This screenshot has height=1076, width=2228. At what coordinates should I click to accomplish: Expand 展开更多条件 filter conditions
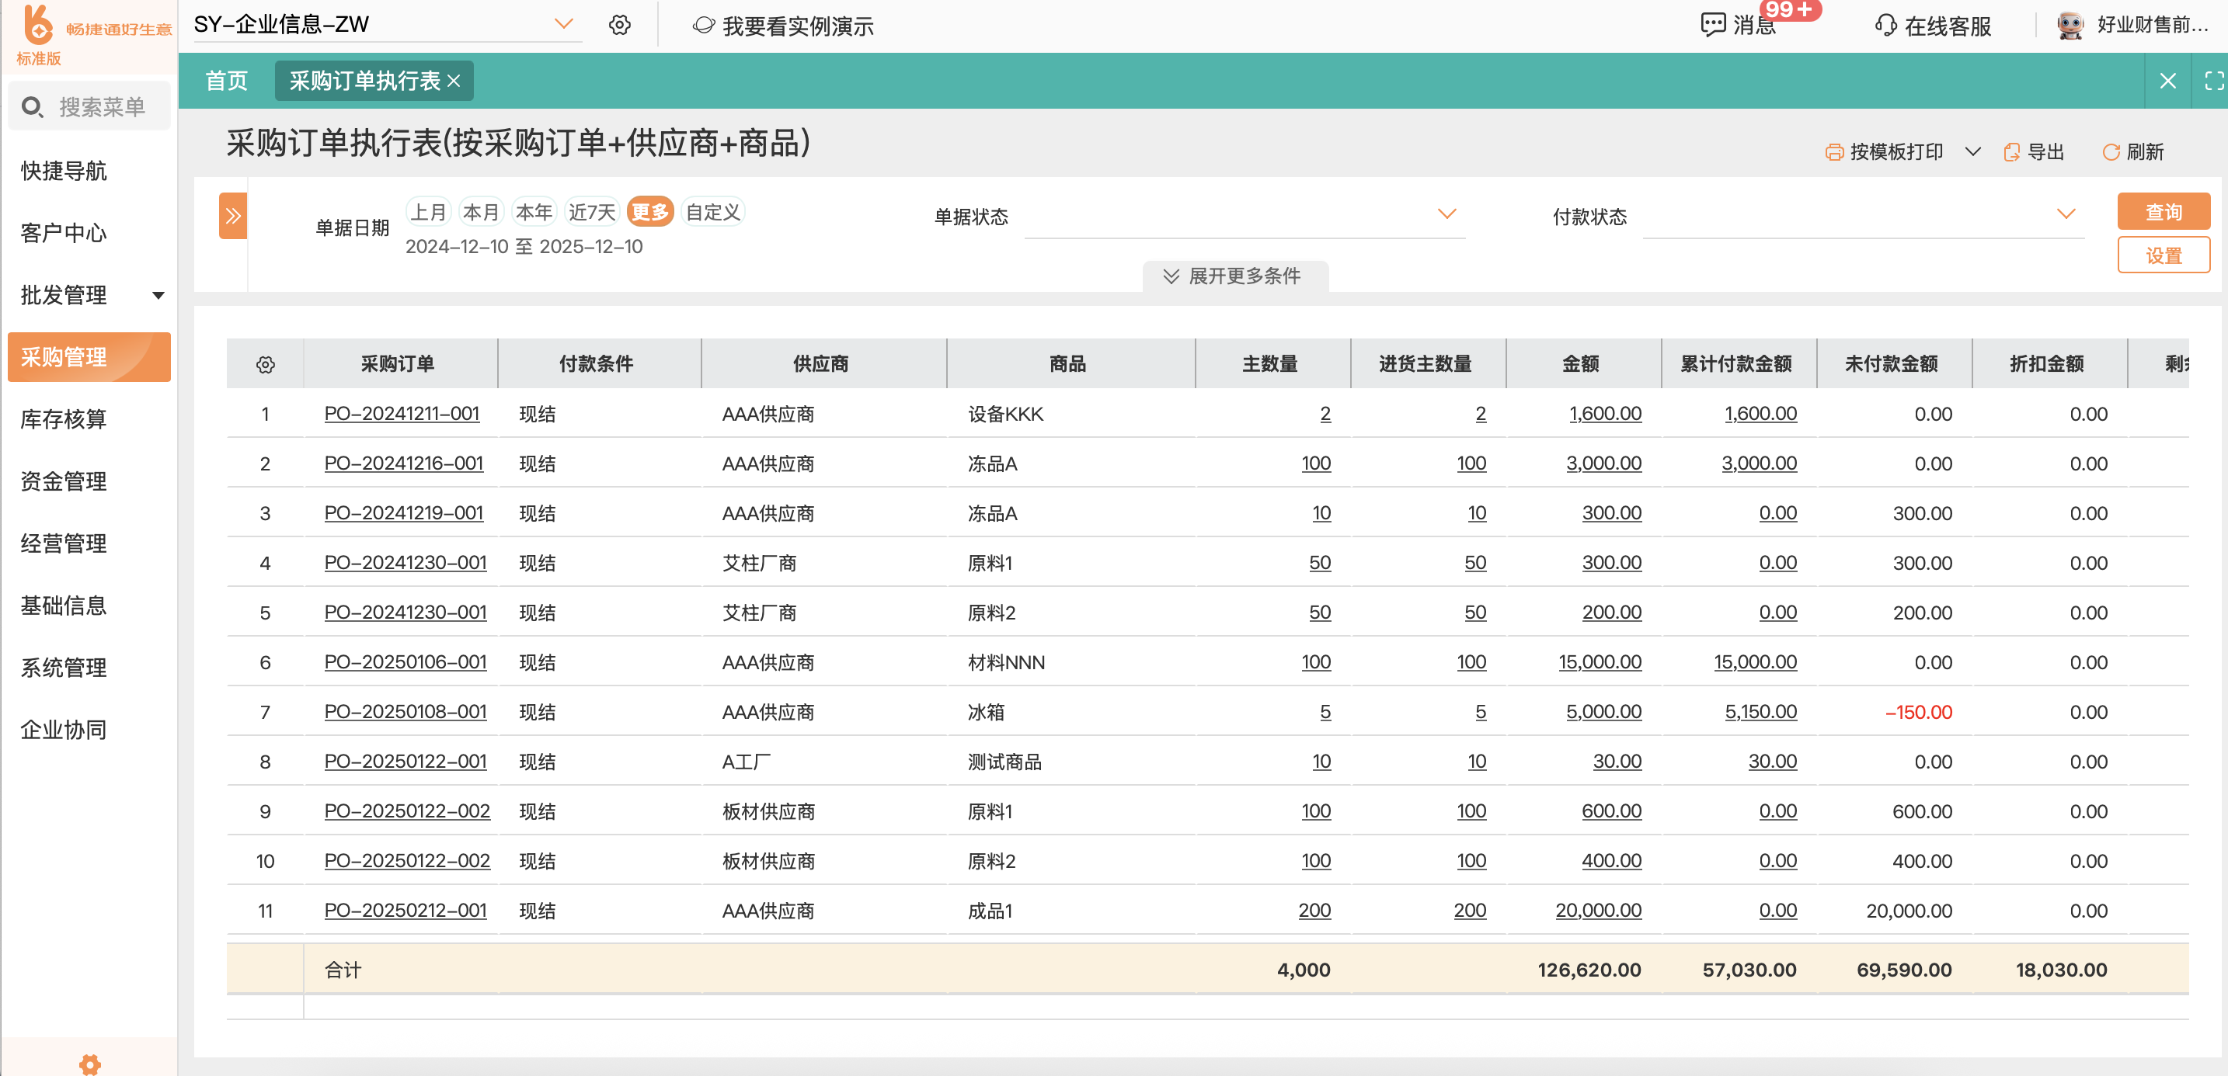pos(1234,276)
